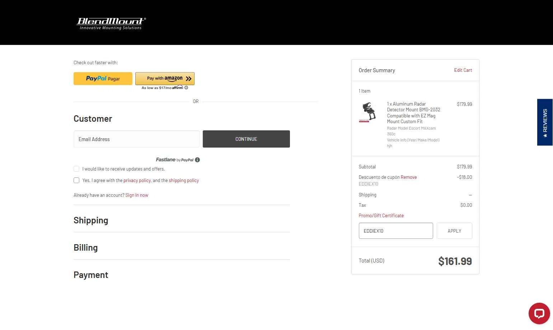Click the Subtotal $179.99 value
553x330 pixels.
point(464,167)
